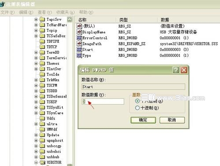The width and height of the screenshot is (220, 166).
Task: Open the 帮助(H) menu
Action: point(86,12)
